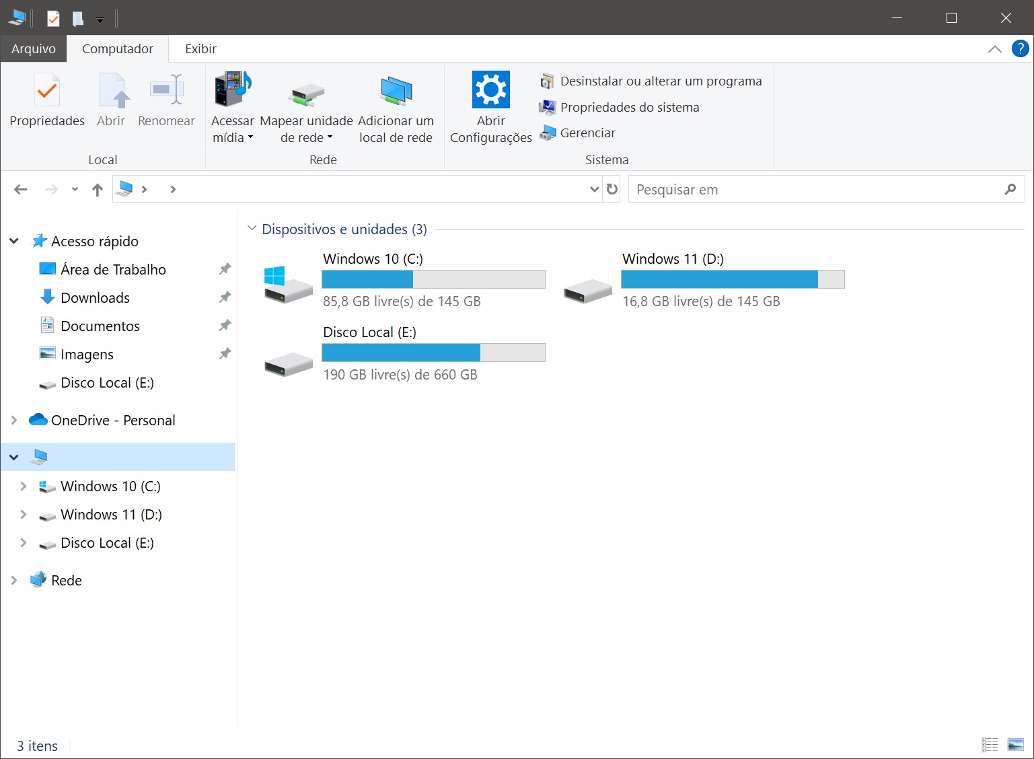Click Disco Local (E:) usage bar
1034x759 pixels.
[433, 353]
